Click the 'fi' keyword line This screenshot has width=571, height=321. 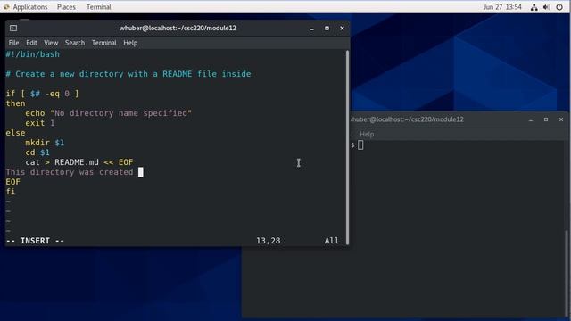11,192
